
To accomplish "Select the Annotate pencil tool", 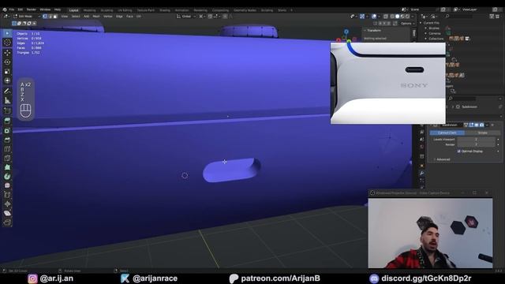I will tap(7, 92).
